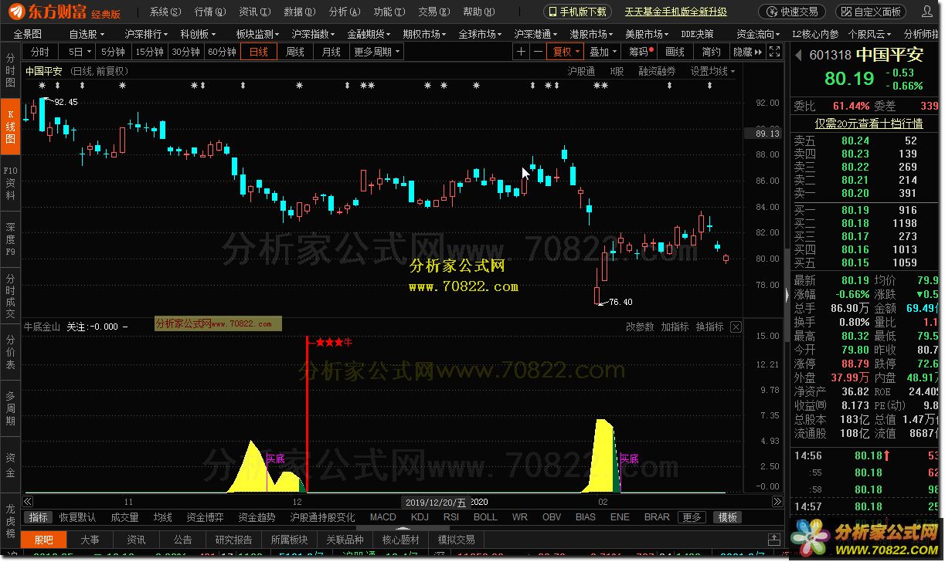Select the BOLL indicator
Image resolution: width=945 pixels, height=562 pixels.
click(x=485, y=517)
